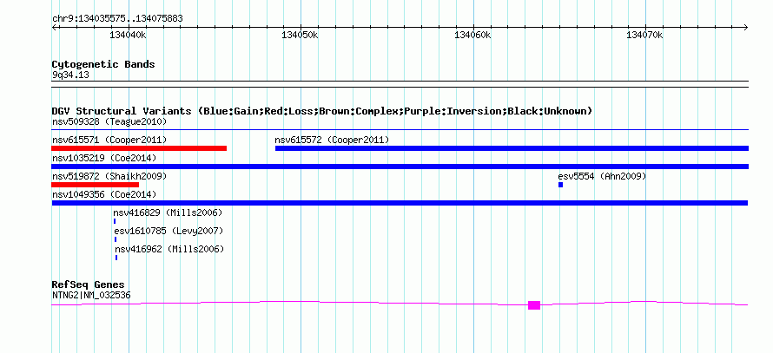Click the 134060k ruler tick label
The height and width of the screenshot is (353, 773).
click(472, 35)
